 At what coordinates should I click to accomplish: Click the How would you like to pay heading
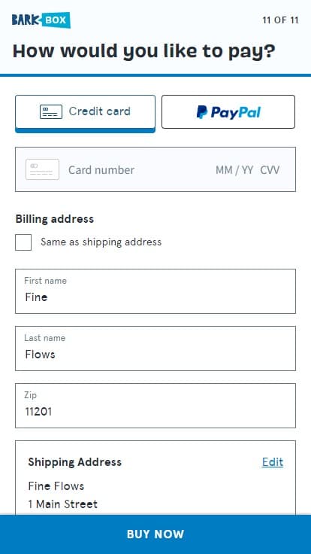[144, 51]
